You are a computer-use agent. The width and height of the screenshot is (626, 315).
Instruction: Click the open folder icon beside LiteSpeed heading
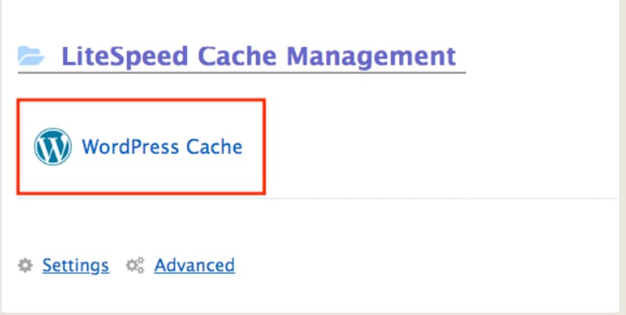[31, 55]
